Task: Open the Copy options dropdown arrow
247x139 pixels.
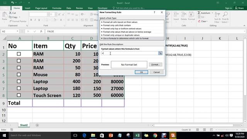Action: coord(20,17)
